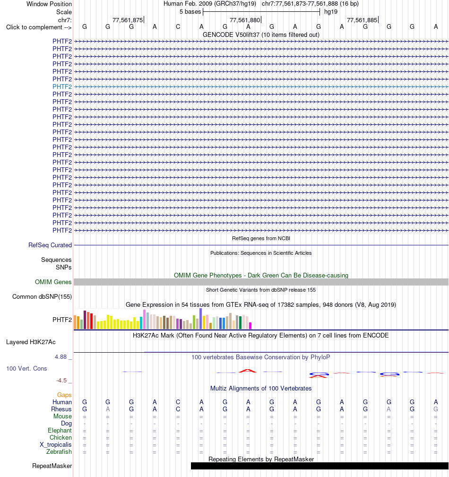This screenshot has width=449, height=477.
Task: Select the Human alignment row label
Action: coord(62,402)
